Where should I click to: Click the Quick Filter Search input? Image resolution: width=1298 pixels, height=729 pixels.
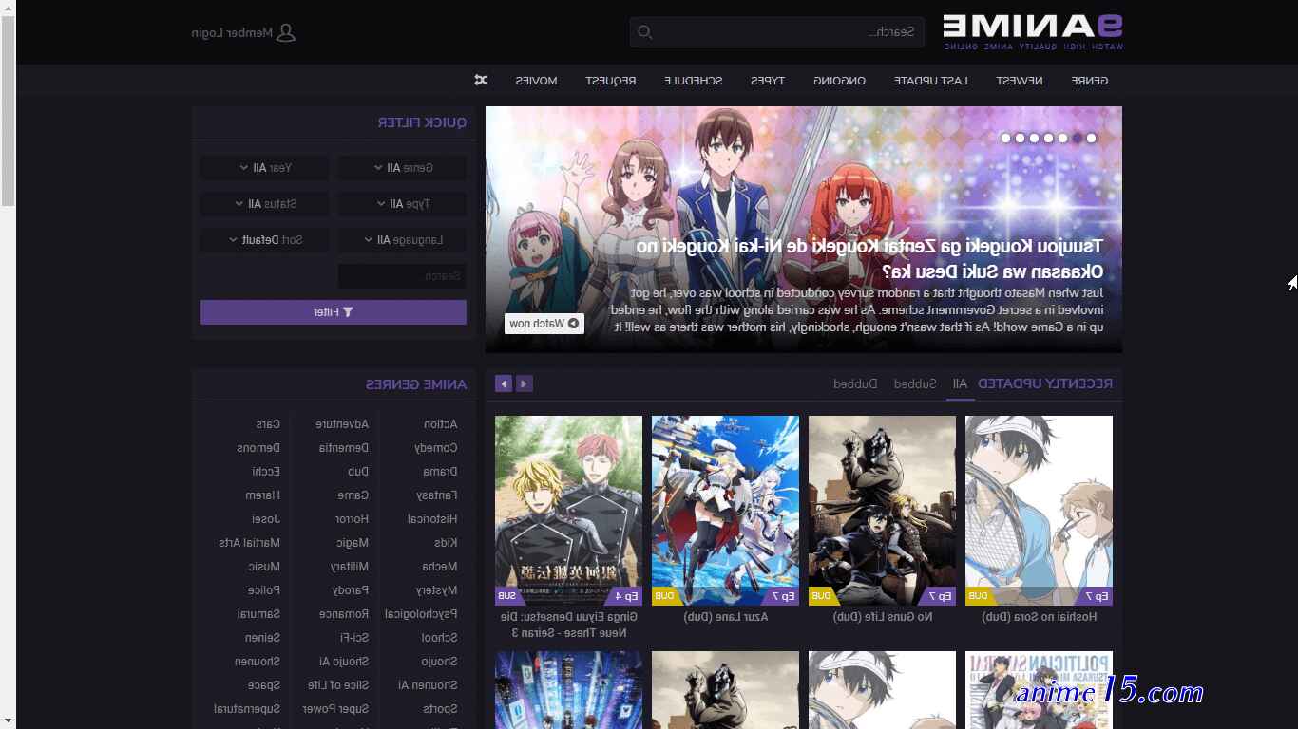tap(402, 276)
